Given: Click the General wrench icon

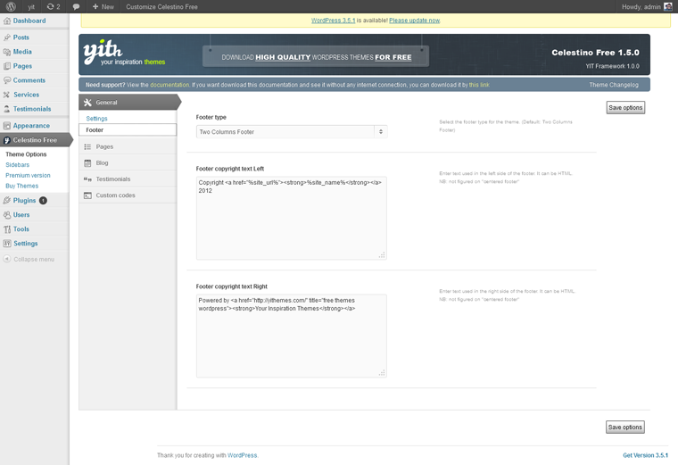Looking at the screenshot, I should click(x=87, y=103).
